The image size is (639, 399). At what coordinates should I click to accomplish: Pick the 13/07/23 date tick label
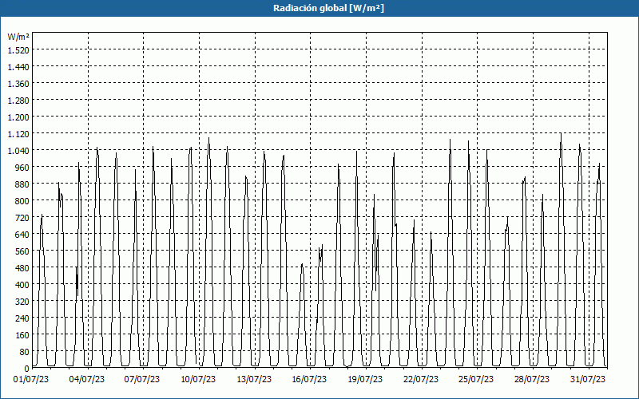click(254, 379)
